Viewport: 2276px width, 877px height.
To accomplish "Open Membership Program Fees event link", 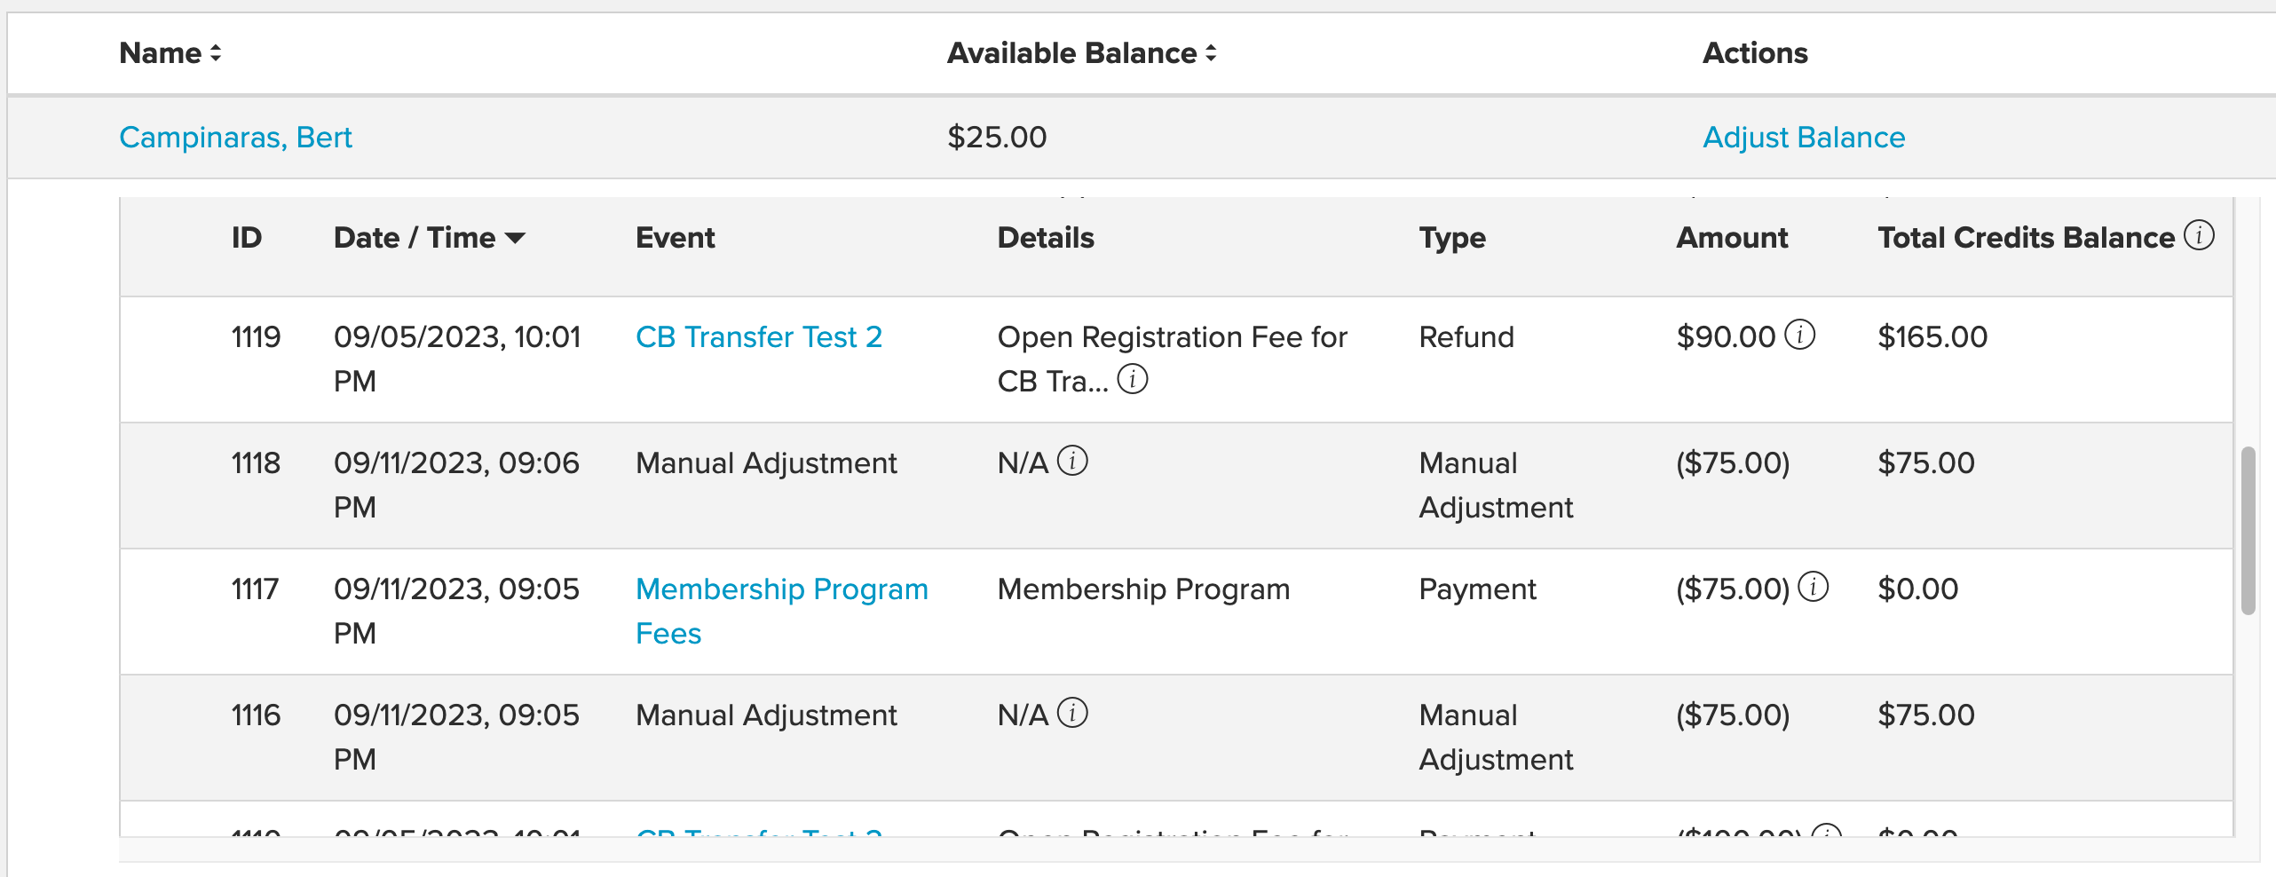I will [x=782, y=611].
